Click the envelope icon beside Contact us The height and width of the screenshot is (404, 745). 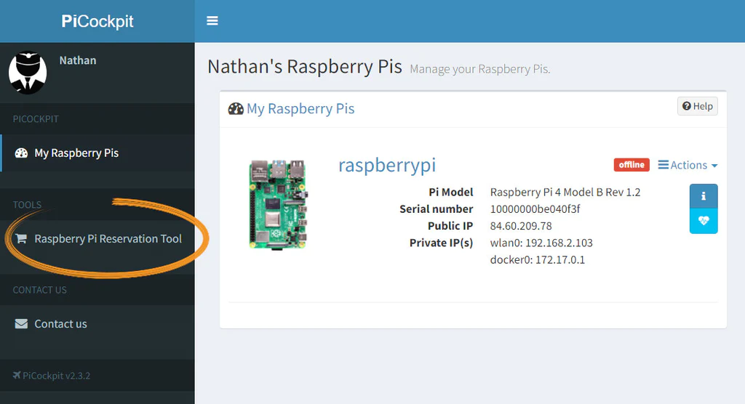21,324
